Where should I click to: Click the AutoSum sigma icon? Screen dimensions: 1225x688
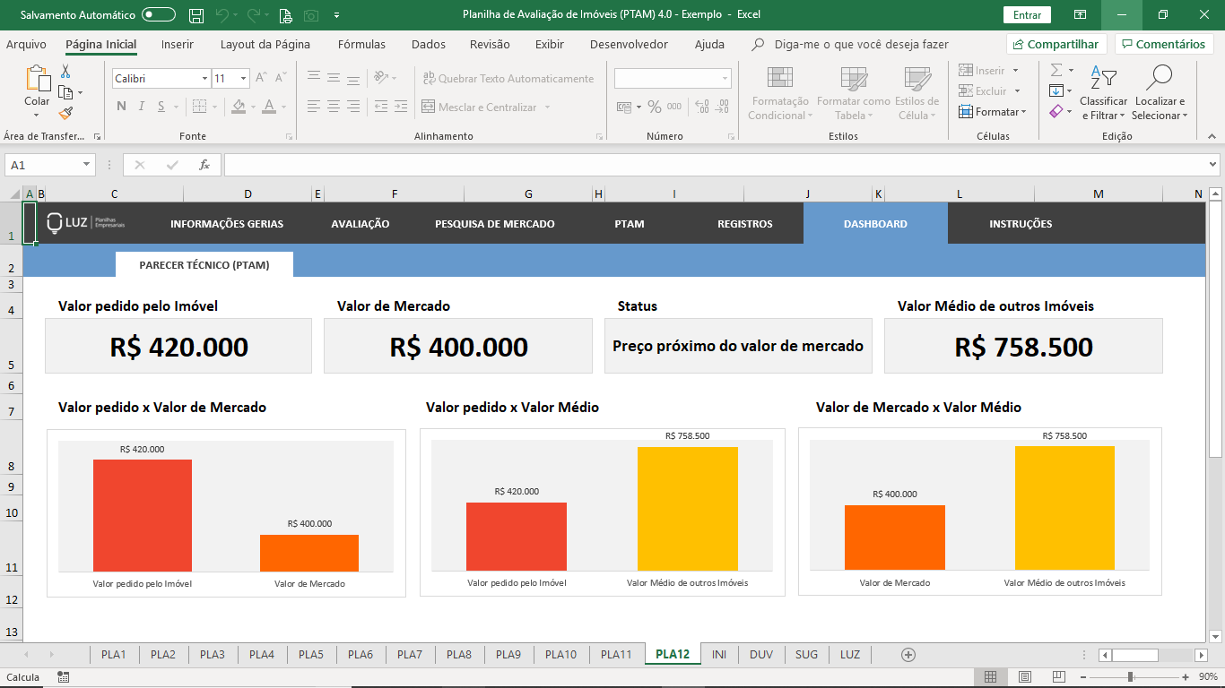click(x=1056, y=70)
